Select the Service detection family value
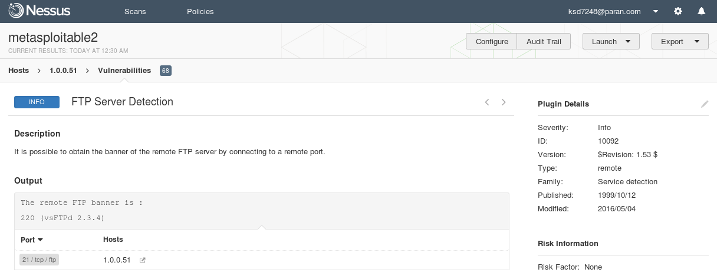717x279 pixels. tap(627, 181)
